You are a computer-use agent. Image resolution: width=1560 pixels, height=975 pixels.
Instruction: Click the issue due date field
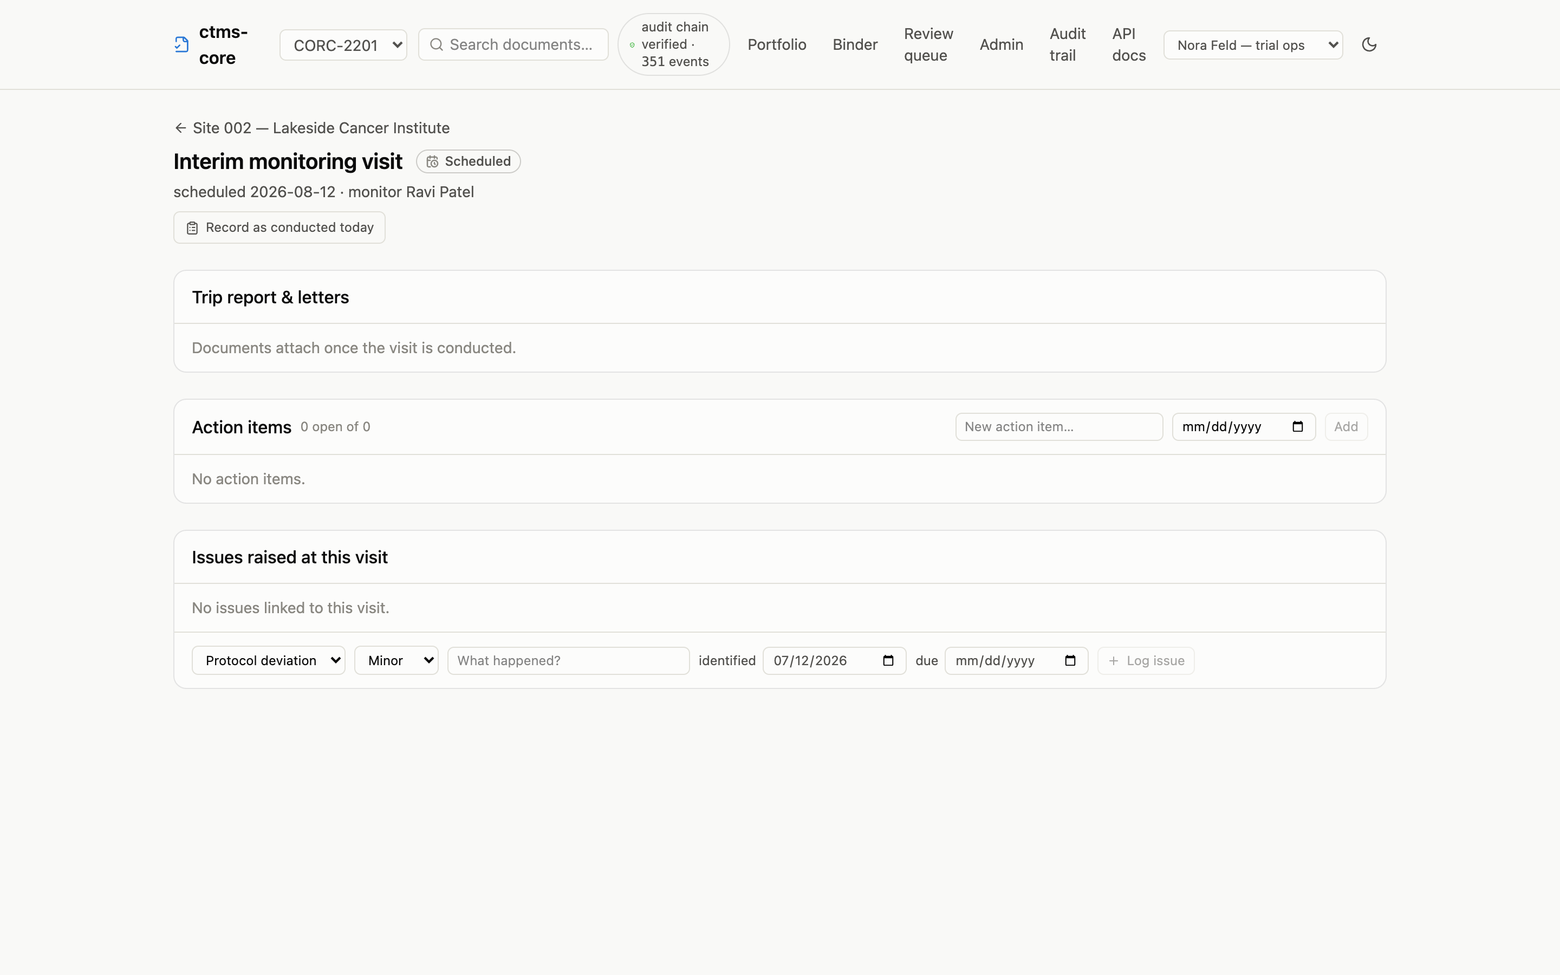(1016, 660)
